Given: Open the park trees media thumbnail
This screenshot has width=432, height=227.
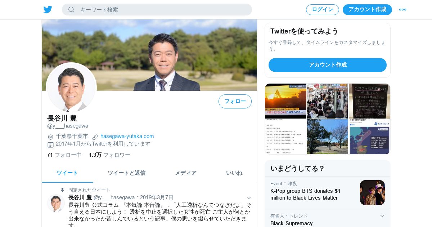Looking at the screenshot, I should 328,137.
